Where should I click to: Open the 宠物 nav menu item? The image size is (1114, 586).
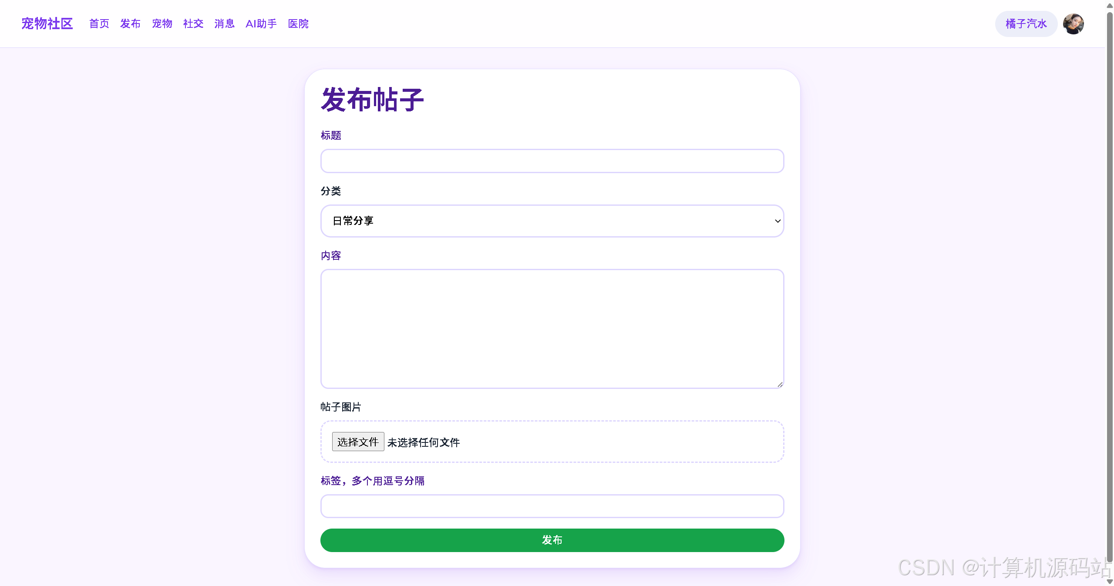pyautogui.click(x=162, y=23)
